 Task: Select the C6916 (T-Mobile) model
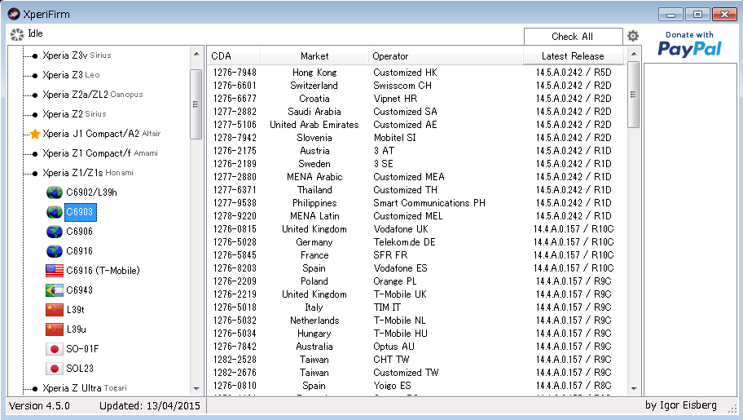(x=103, y=271)
